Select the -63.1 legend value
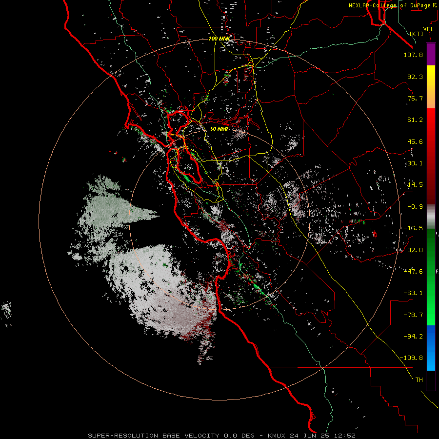Viewport: 439px width, 439px height. pos(413,293)
